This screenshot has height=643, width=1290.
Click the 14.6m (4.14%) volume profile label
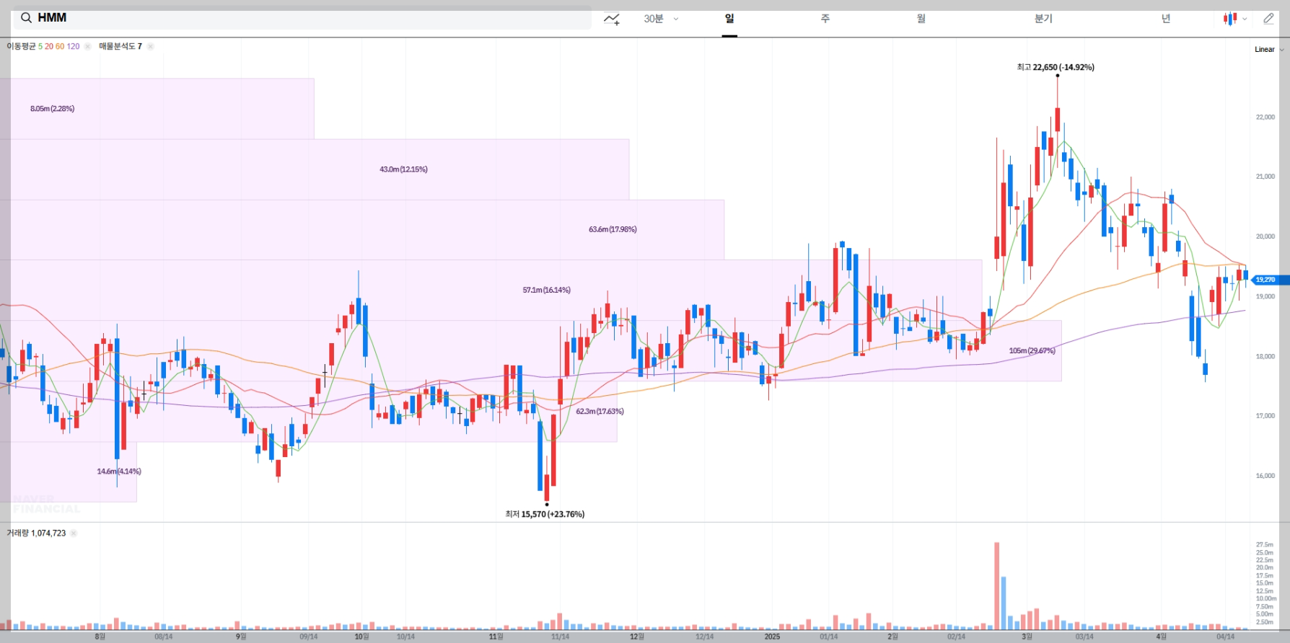(x=119, y=471)
